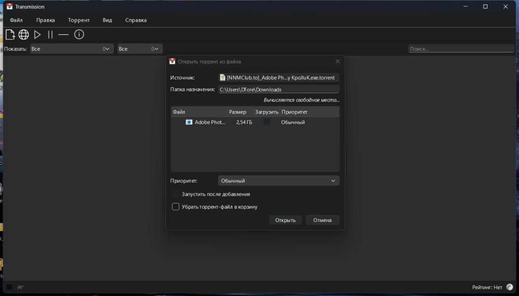
Task: Click the Открыть button in dialog
Action: (285, 220)
